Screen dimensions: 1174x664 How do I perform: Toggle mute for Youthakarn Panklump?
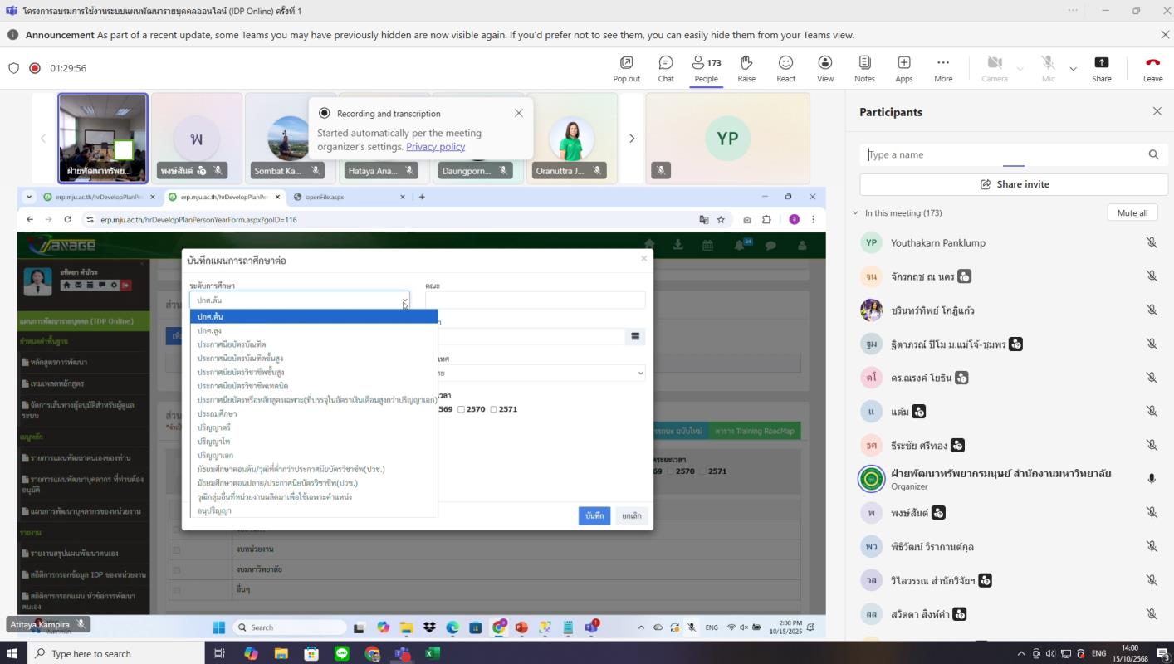pyautogui.click(x=1152, y=242)
